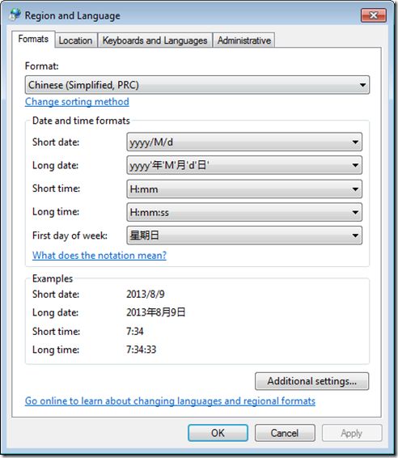
Task: Expand the Short time H:mm dropdown
Action: 244,189
